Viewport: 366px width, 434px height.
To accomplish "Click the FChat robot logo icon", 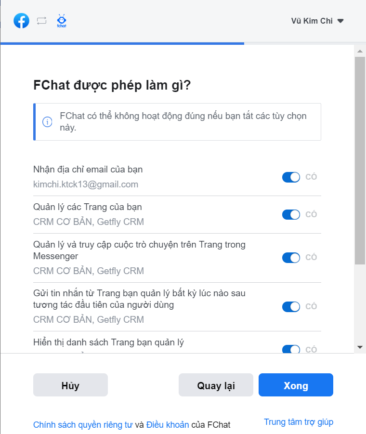I will click(x=62, y=21).
